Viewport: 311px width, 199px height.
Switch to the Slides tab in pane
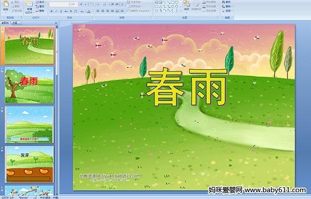click(5, 23)
